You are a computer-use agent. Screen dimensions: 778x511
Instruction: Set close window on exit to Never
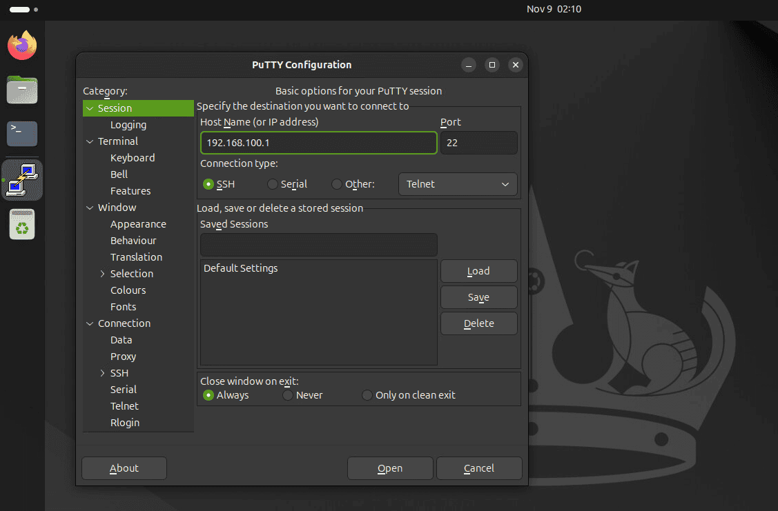(287, 394)
